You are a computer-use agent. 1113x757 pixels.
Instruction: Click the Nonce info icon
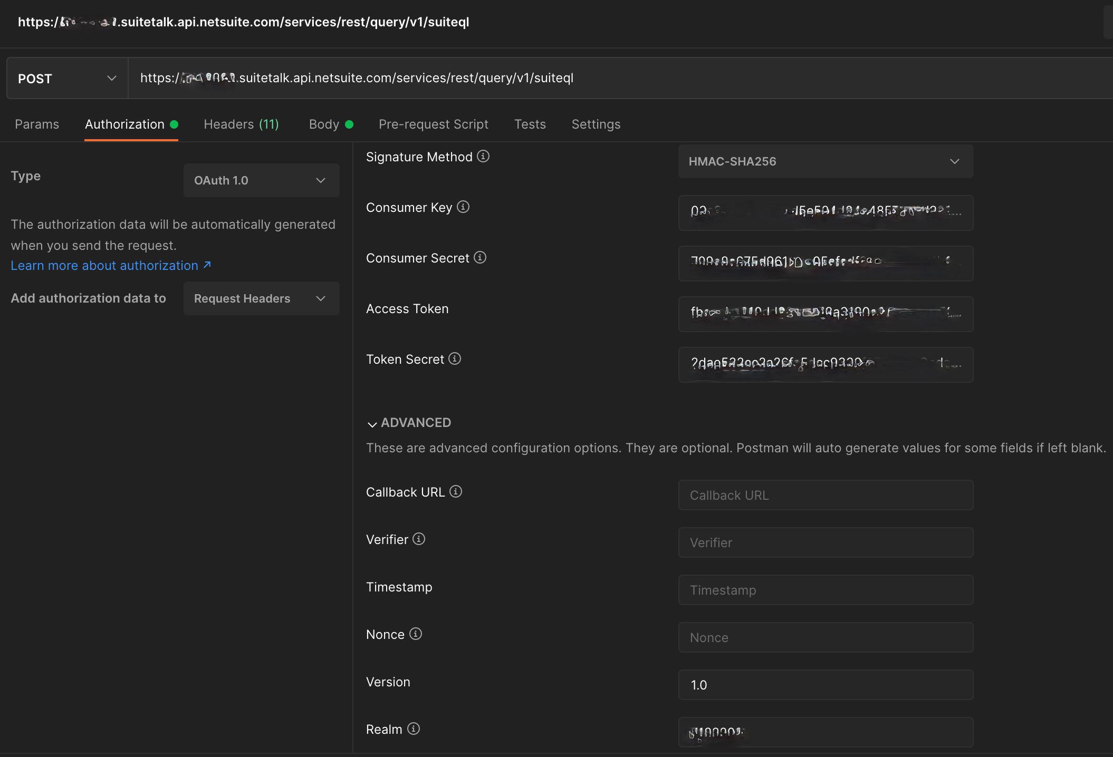415,634
